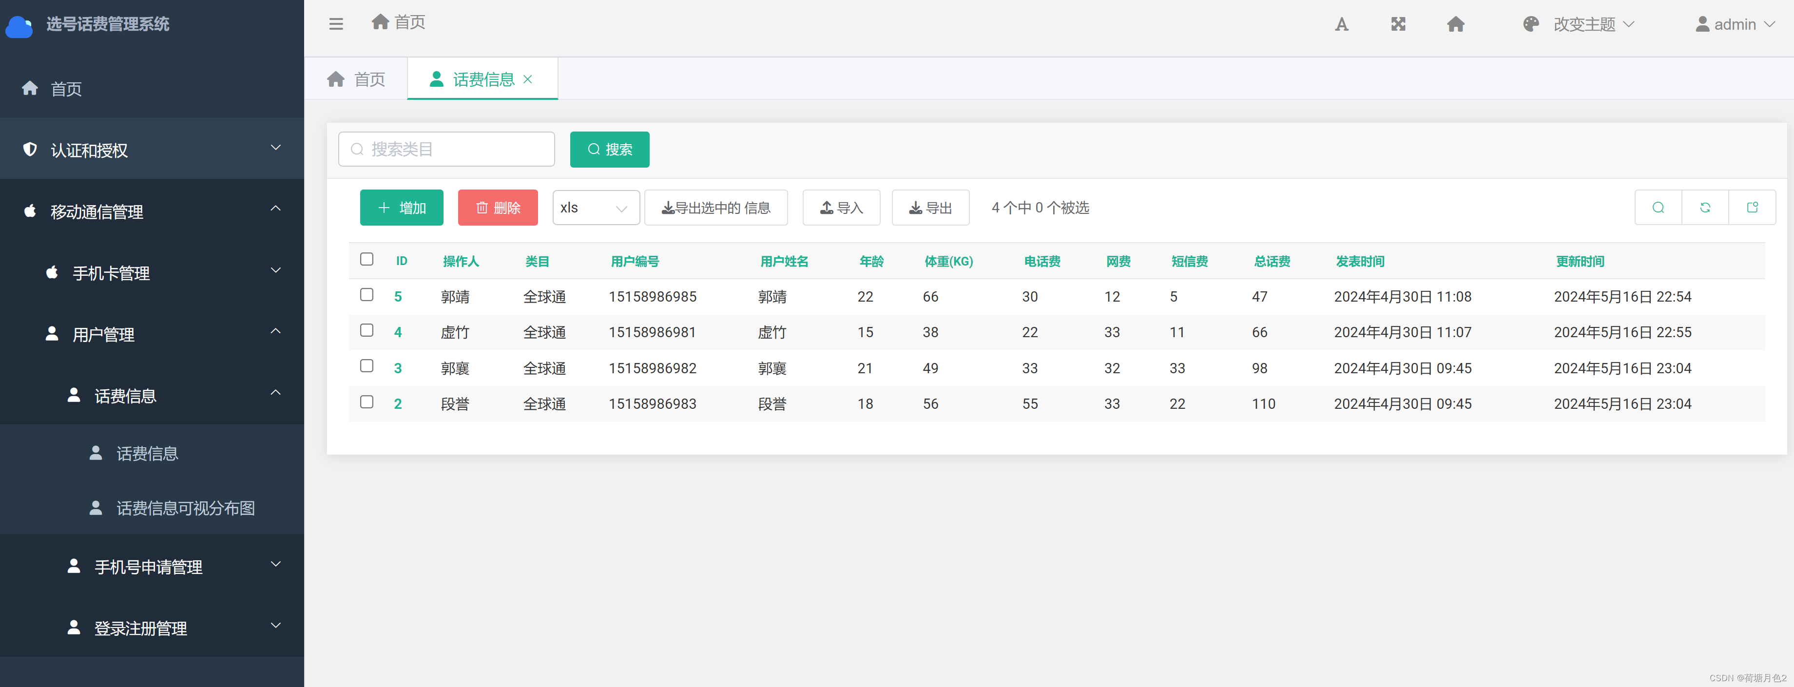Sort by the 总话费 column header

tap(1272, 261)
